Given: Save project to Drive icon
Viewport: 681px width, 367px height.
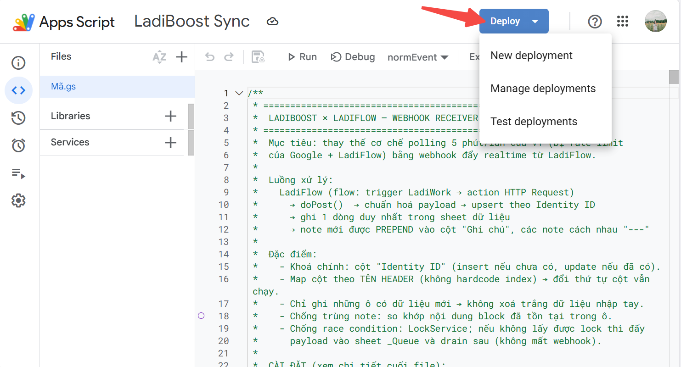Looking at the screenshot, I should [258, 57].
